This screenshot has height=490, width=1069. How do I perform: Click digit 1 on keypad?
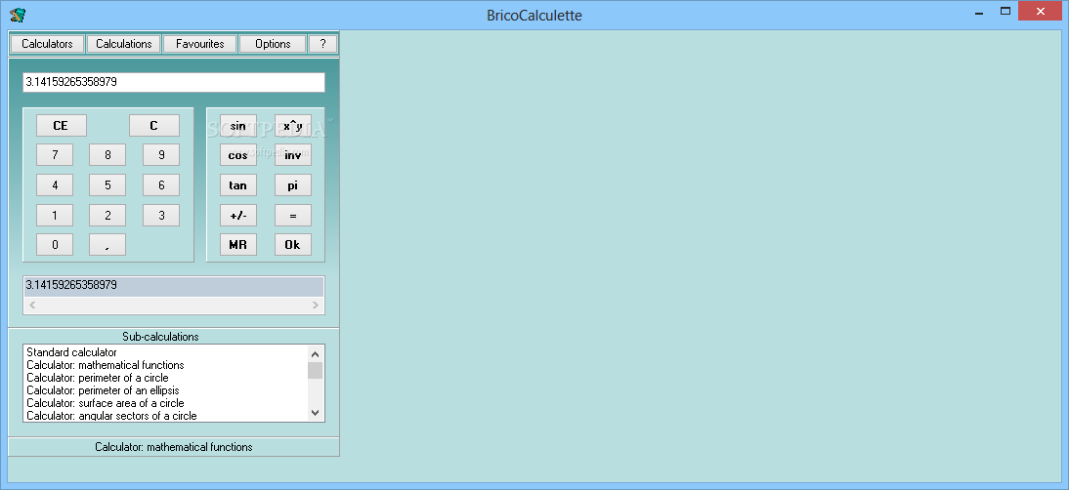click(x=55, y=215)
